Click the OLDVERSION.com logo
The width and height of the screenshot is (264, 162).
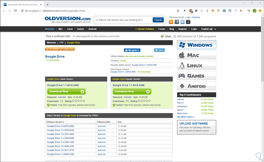[68, 20]
